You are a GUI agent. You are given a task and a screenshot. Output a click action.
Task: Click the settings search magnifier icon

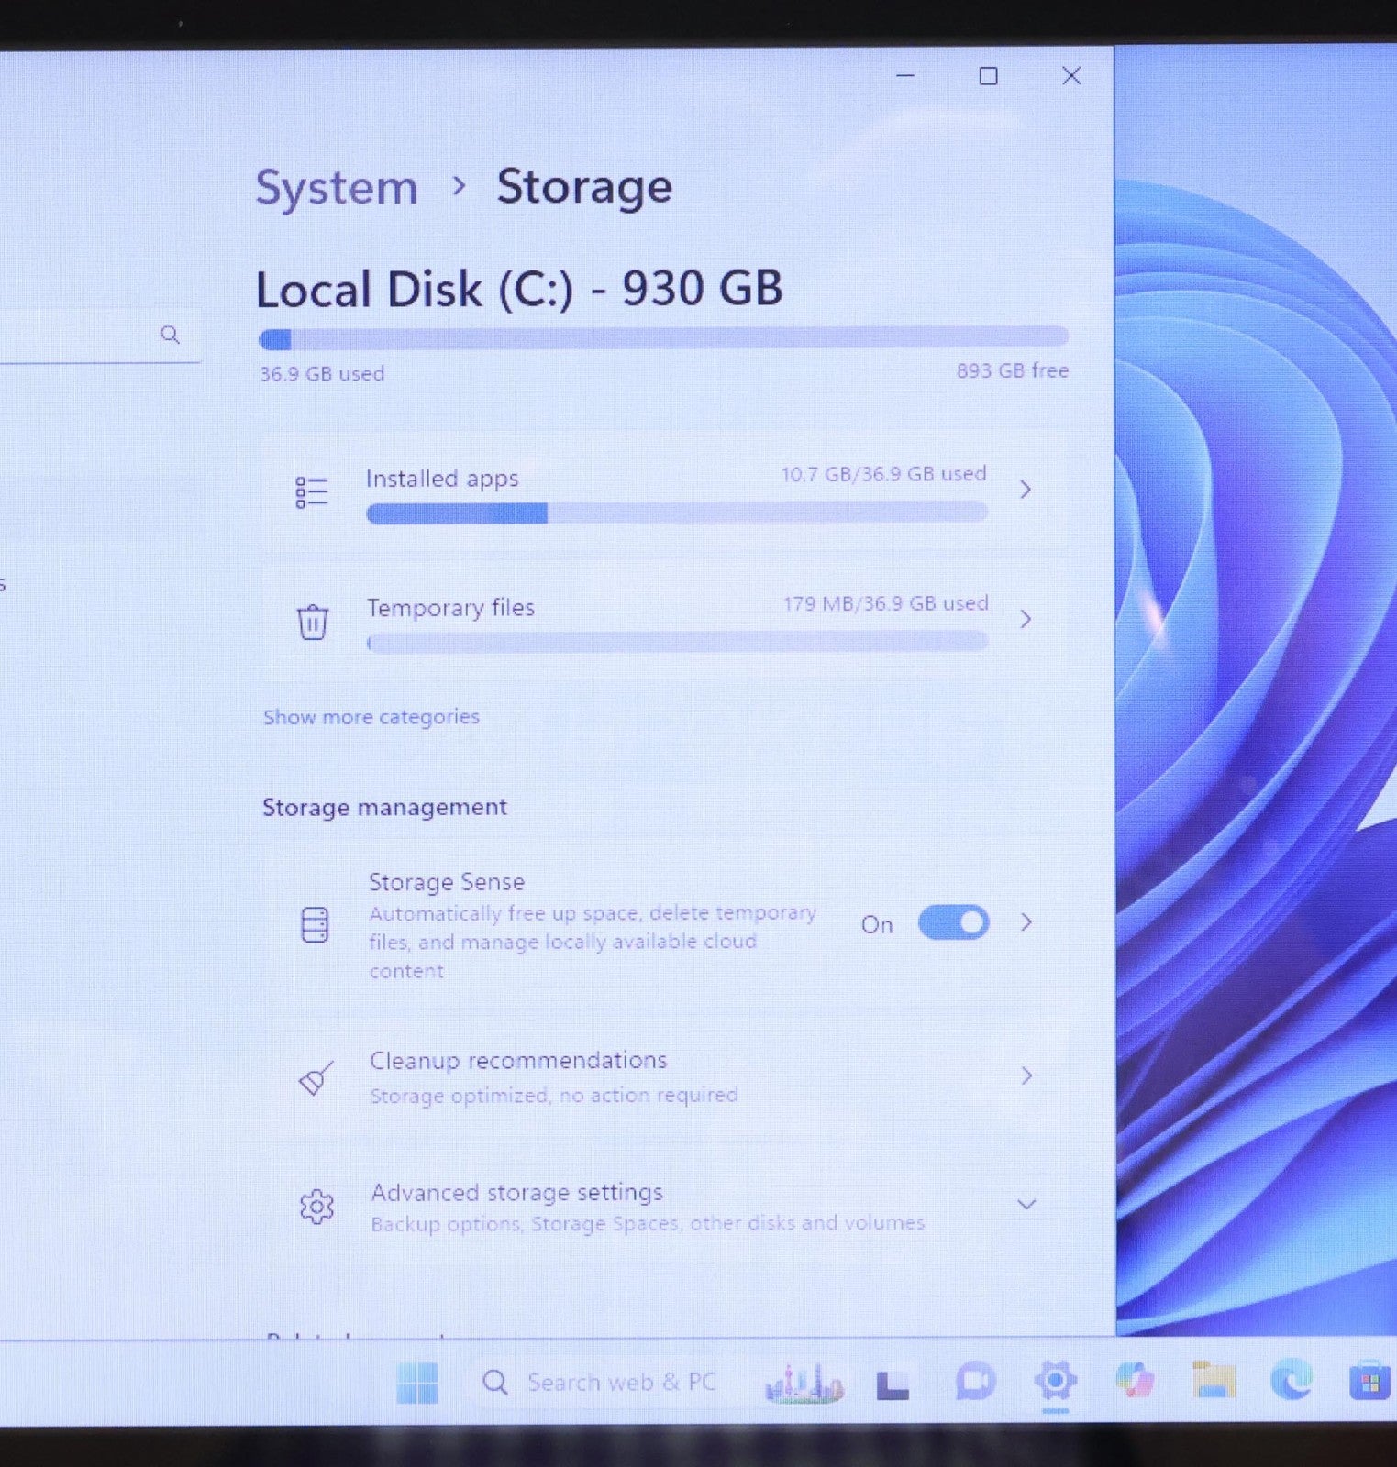170,335
